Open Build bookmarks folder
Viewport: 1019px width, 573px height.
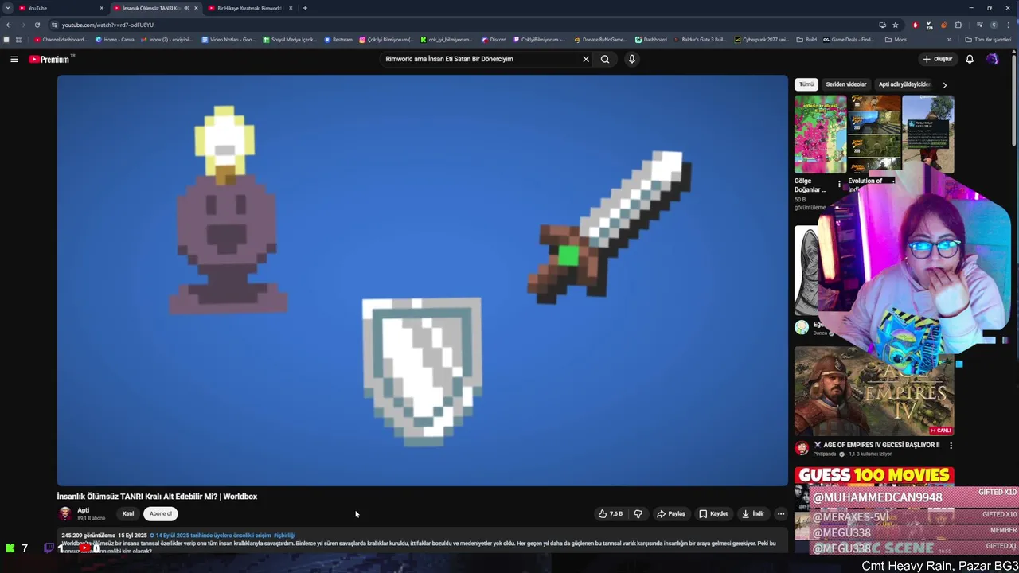pyautogui.click(x=806, y=40)
